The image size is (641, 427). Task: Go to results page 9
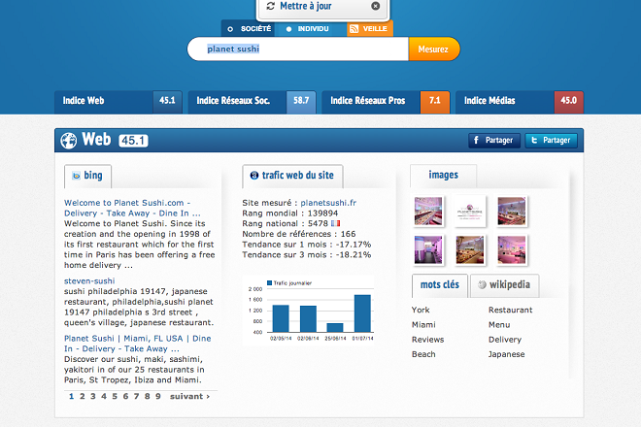point(158,396)
